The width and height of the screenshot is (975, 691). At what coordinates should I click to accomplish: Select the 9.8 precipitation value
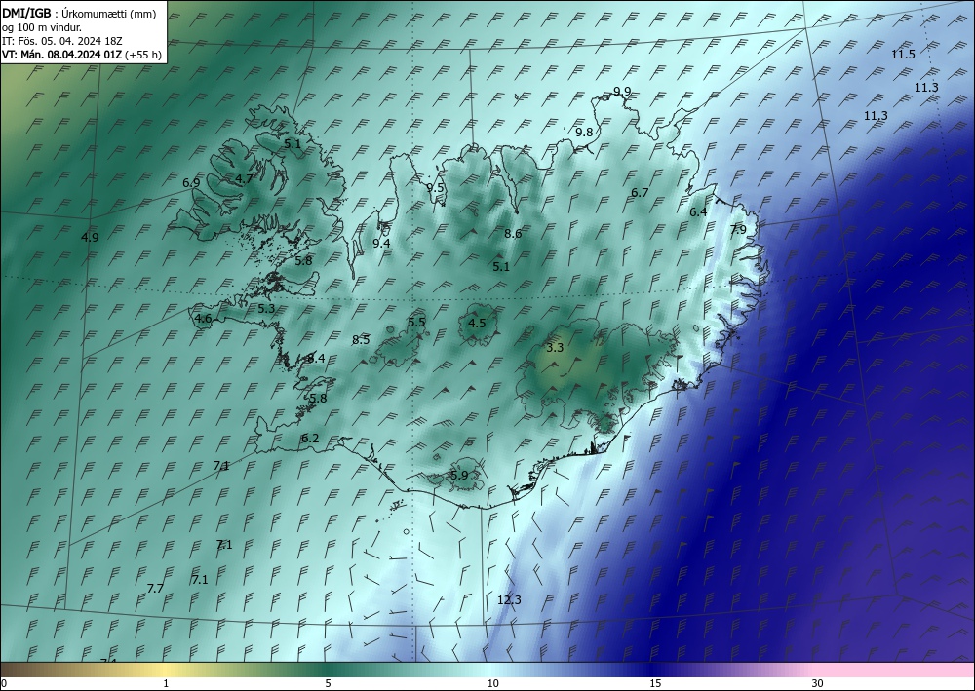(584, 132)
